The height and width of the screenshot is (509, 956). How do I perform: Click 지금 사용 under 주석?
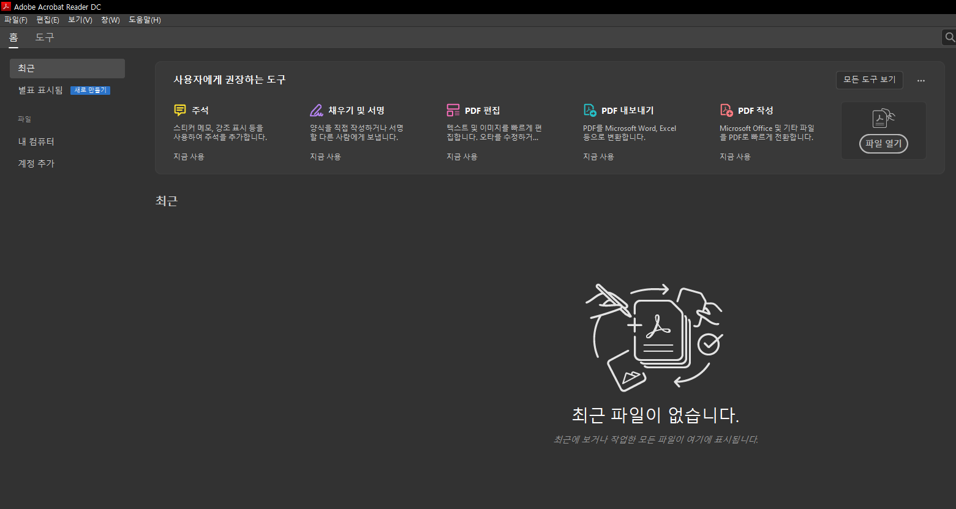click(x=189, y=157)
